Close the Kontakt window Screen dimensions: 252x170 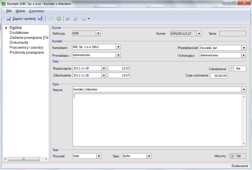244,2
